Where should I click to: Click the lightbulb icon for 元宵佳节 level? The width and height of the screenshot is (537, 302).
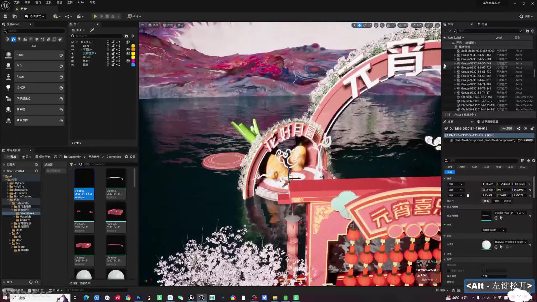(x=108, y=53)
